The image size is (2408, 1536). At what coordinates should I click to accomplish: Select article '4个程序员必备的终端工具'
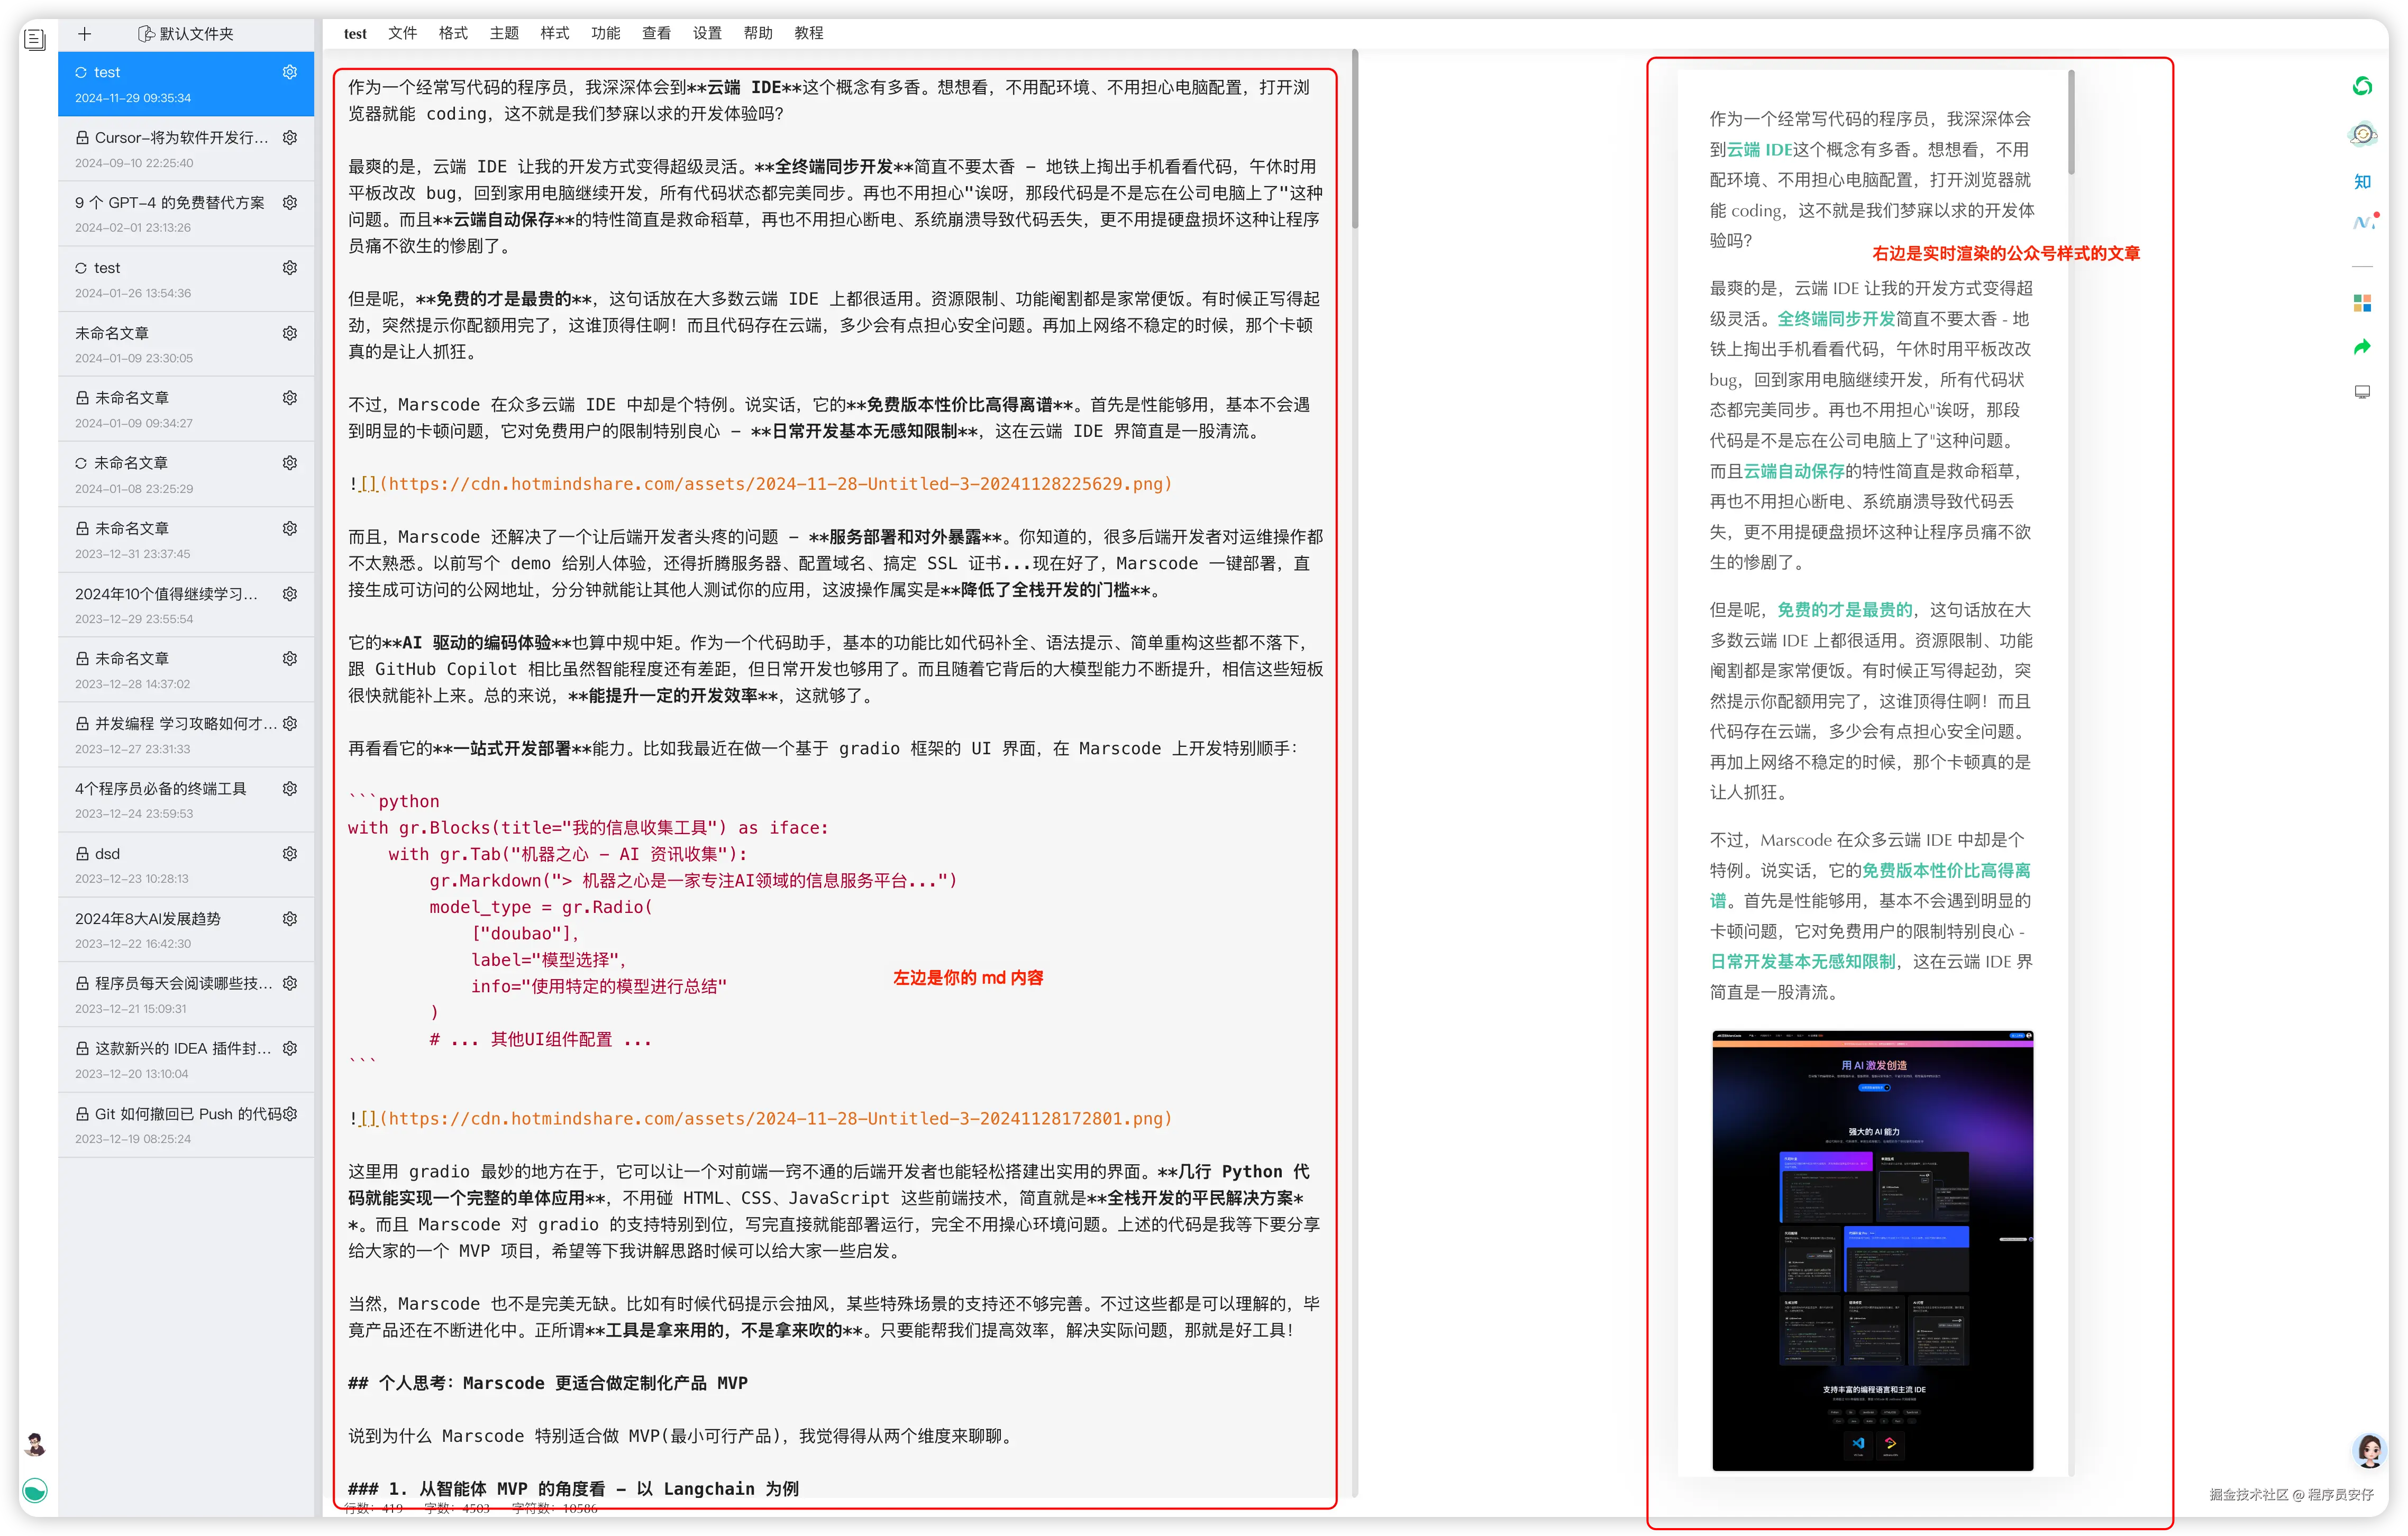(161, 788)
